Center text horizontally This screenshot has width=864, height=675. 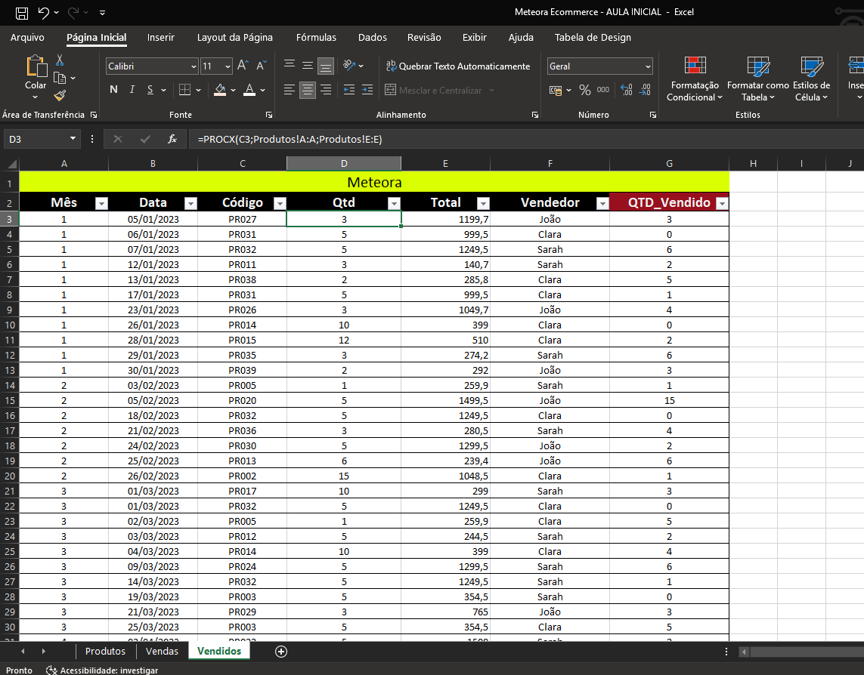[308, 90]
